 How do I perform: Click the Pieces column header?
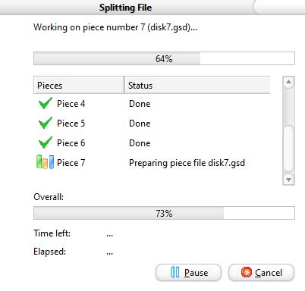79,85
